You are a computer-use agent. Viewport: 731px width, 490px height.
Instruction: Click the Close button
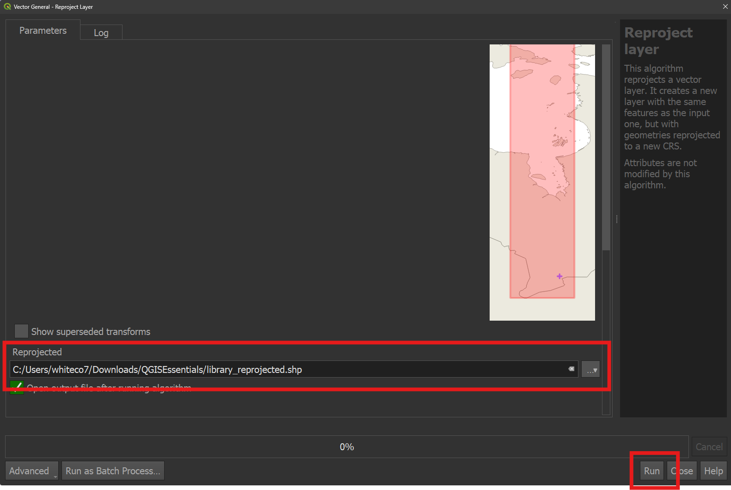[682, 471]
